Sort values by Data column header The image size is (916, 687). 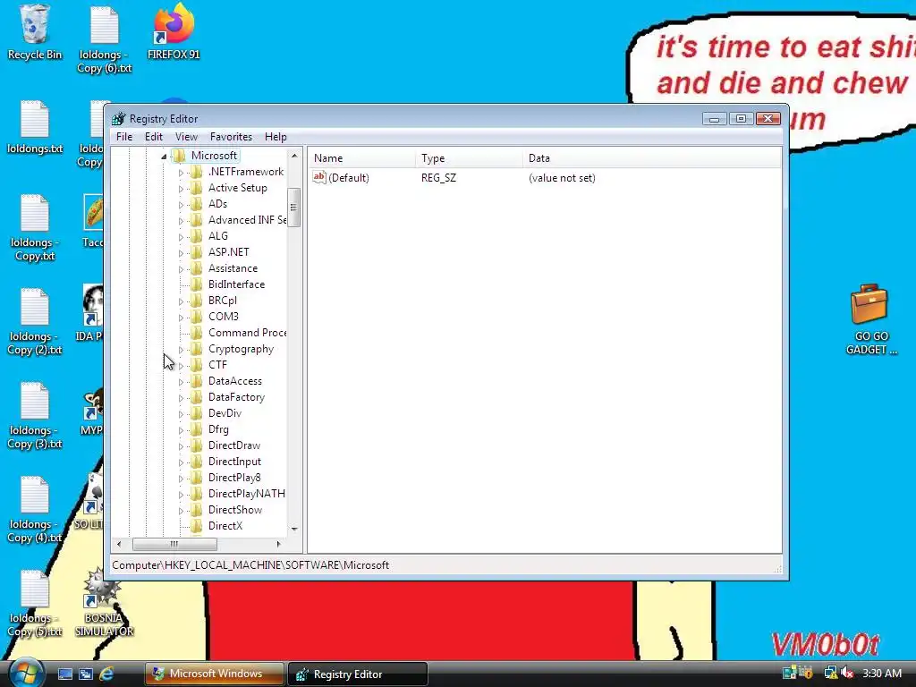pyautogui.click(x=651, y=157)
